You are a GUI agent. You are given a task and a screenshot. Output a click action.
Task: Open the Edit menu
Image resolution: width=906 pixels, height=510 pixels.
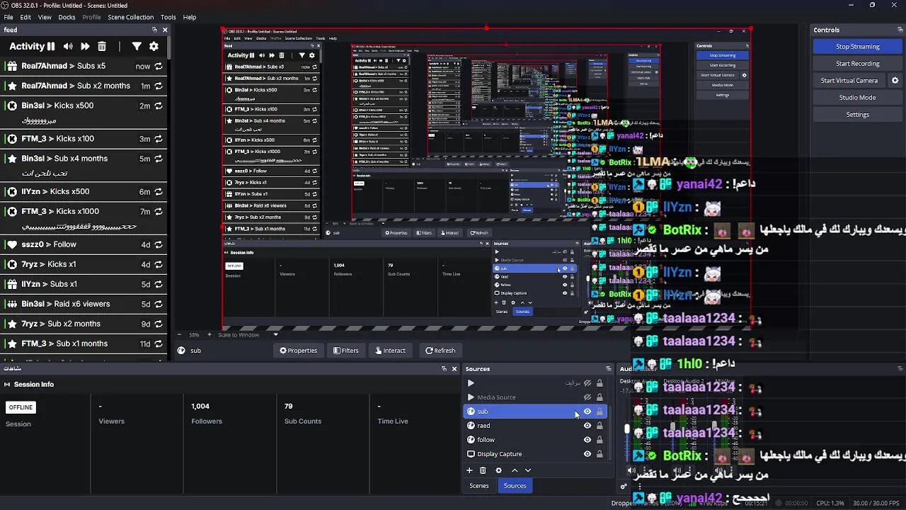point(25,17)
